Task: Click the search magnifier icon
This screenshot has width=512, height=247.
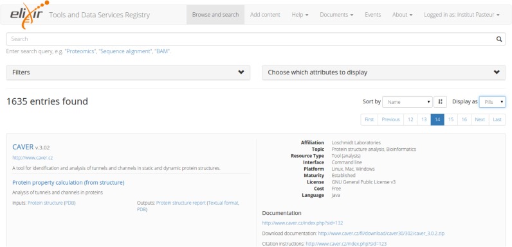Action: pyautogui.click(x=499, y=39)
